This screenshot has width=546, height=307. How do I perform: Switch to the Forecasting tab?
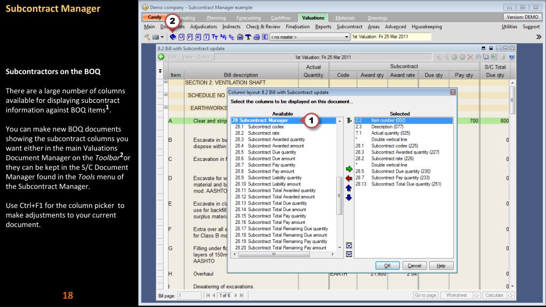(x=248, y=18)
